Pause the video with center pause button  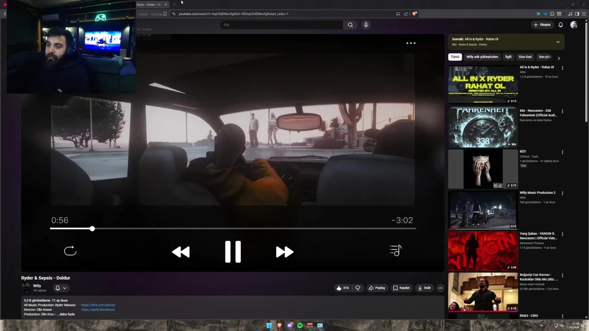[x=233, y=251]
